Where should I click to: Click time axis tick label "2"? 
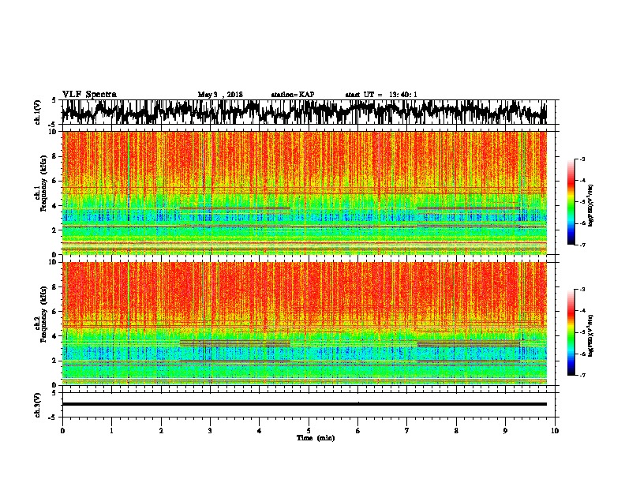pos(161,431)
